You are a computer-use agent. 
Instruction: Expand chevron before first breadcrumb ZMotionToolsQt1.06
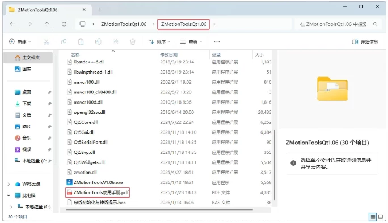tap(93, 24)
